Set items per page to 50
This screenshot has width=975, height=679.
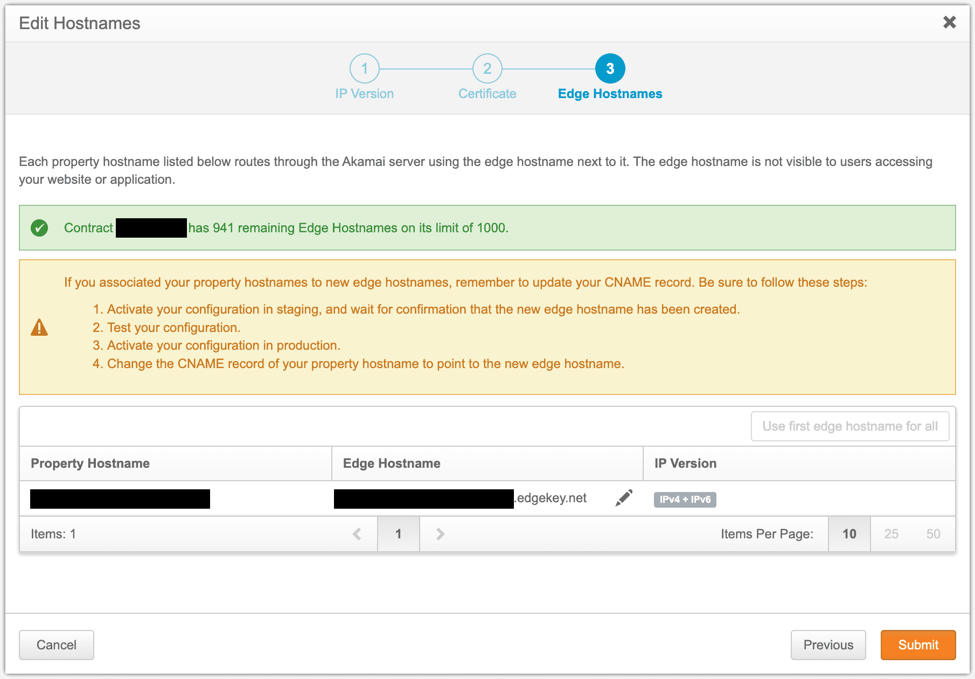pos(934,534)
